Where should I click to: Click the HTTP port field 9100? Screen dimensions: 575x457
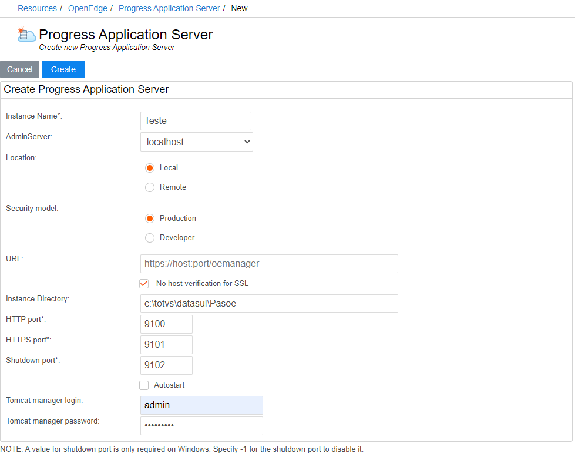(166, 324)
